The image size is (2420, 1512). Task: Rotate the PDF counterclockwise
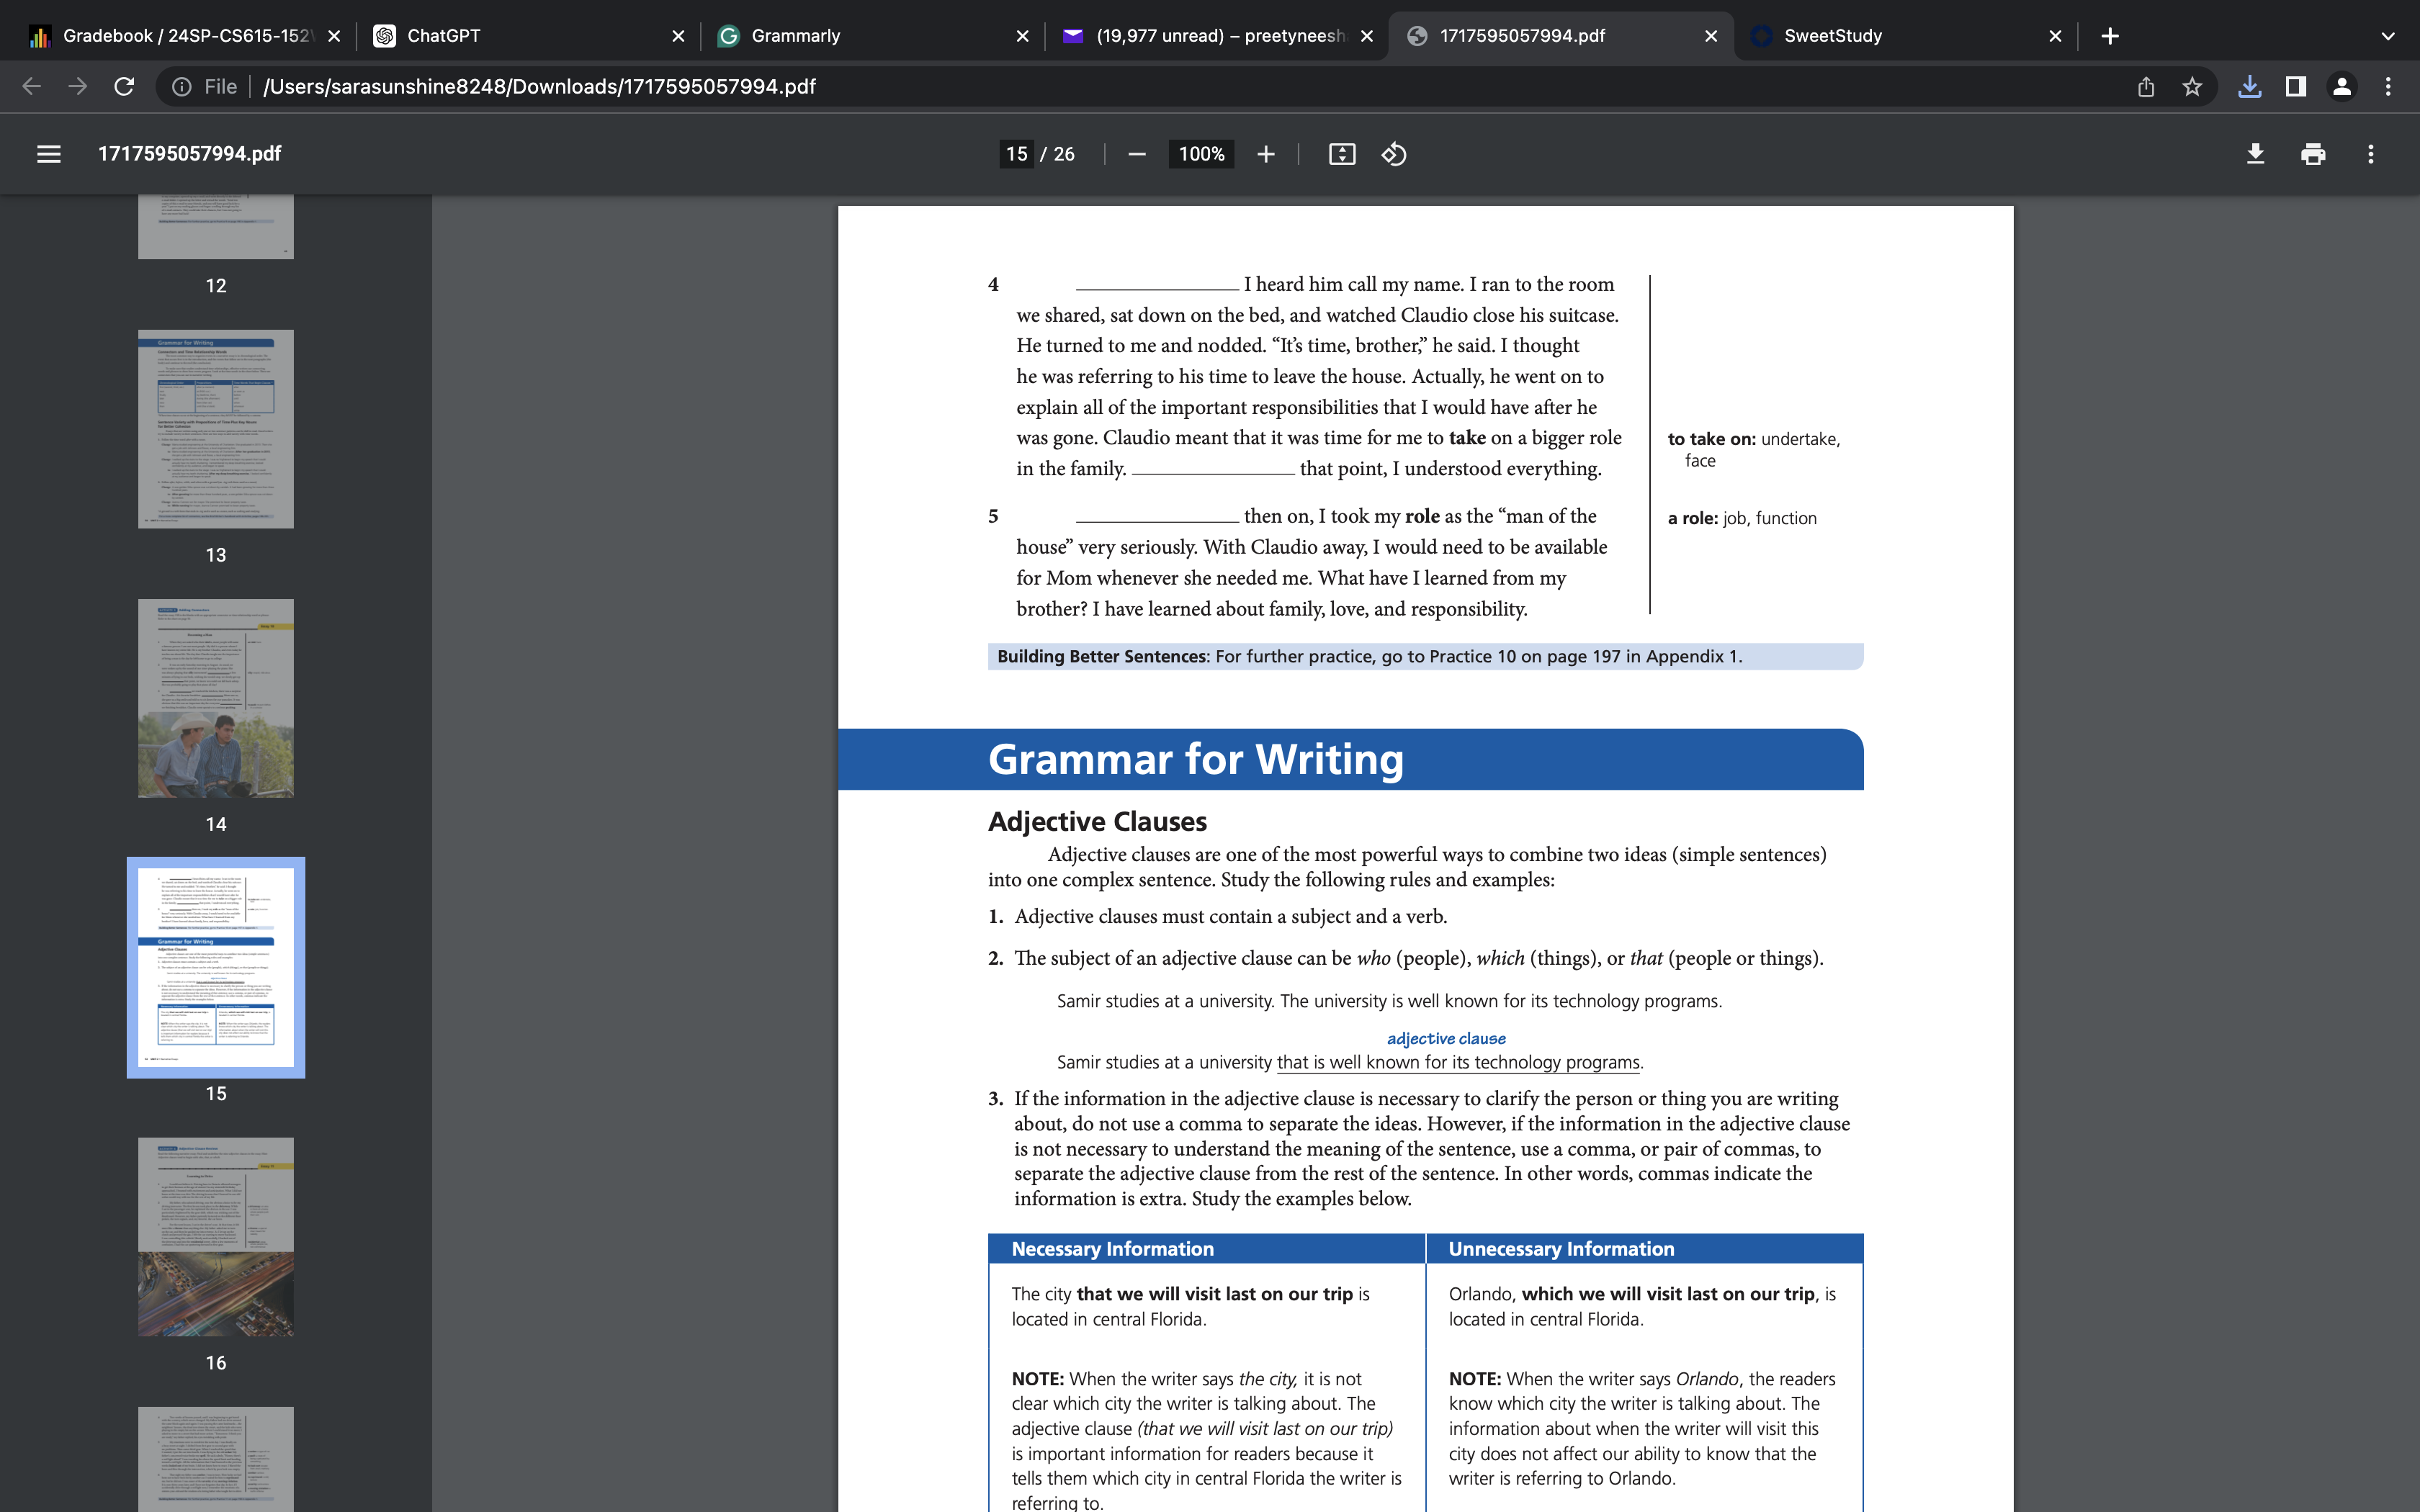[1394, 154]
